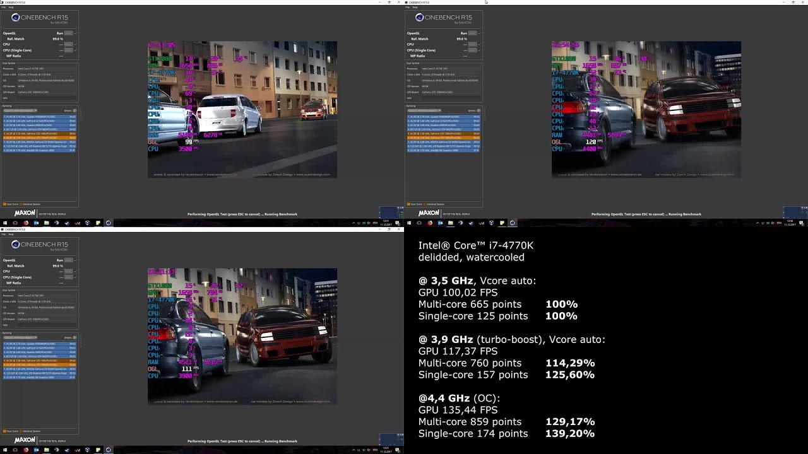
Task: Click Cinebench icon on top-left taskbar
Action: point(109,223)
